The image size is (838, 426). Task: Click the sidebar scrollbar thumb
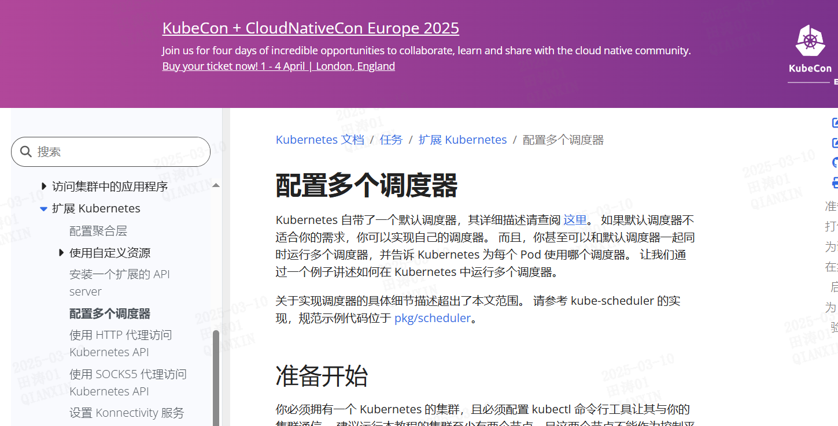click(216, 378)
